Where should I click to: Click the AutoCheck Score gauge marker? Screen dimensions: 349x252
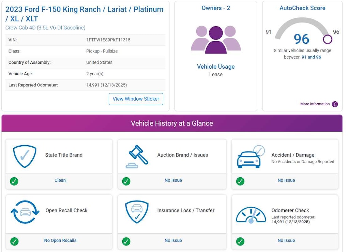coord(327,39)
